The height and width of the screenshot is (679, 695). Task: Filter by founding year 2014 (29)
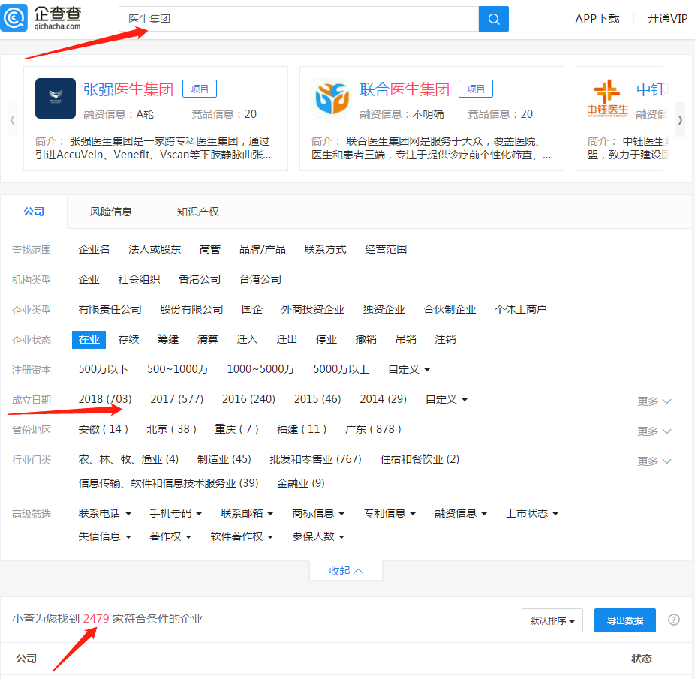pyautogui.click(x=383, y=399)
